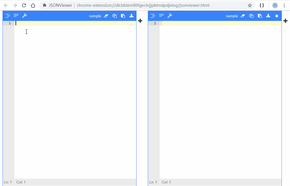This screenshot has height=186, width=290.
Task: Paste clipboard into the left panel
Action: [123, 16]
